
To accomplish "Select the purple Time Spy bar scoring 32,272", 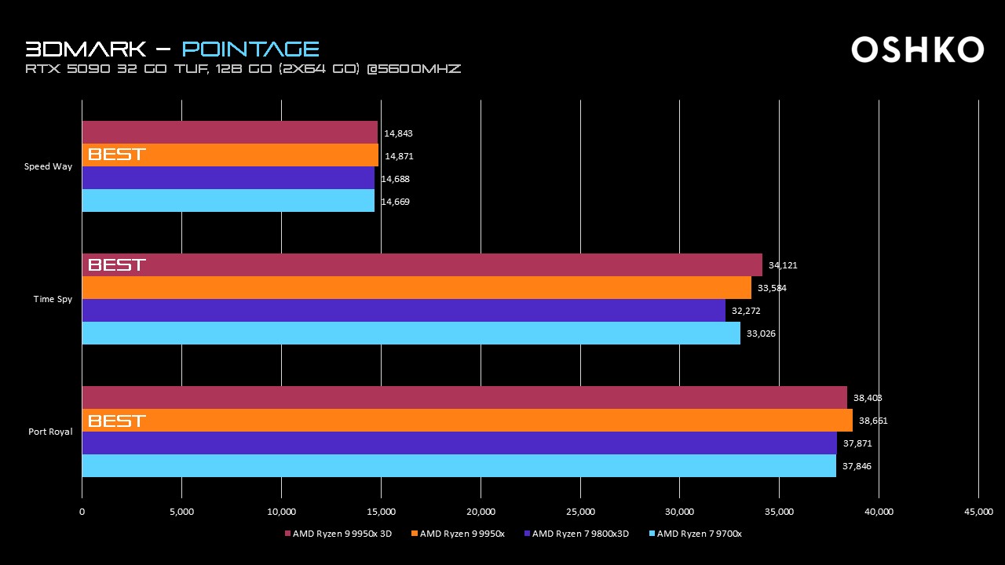I will click(x=404, y=311).
